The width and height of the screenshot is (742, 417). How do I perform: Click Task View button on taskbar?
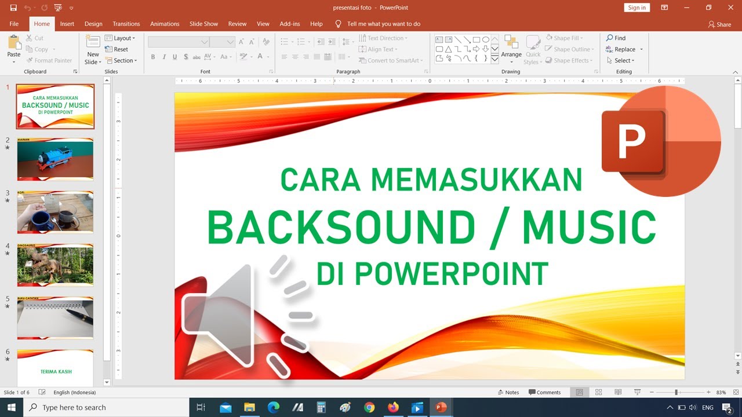point(201,407)
